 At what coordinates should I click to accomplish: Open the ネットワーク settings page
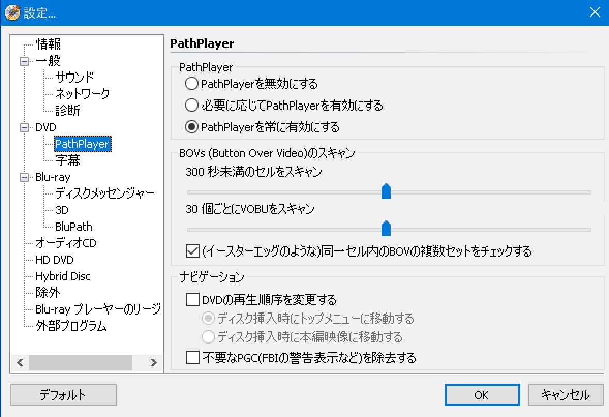pyautogui.click(x=82, y=94)
